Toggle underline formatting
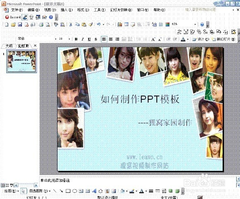240x199 pixels. point(89,39)
